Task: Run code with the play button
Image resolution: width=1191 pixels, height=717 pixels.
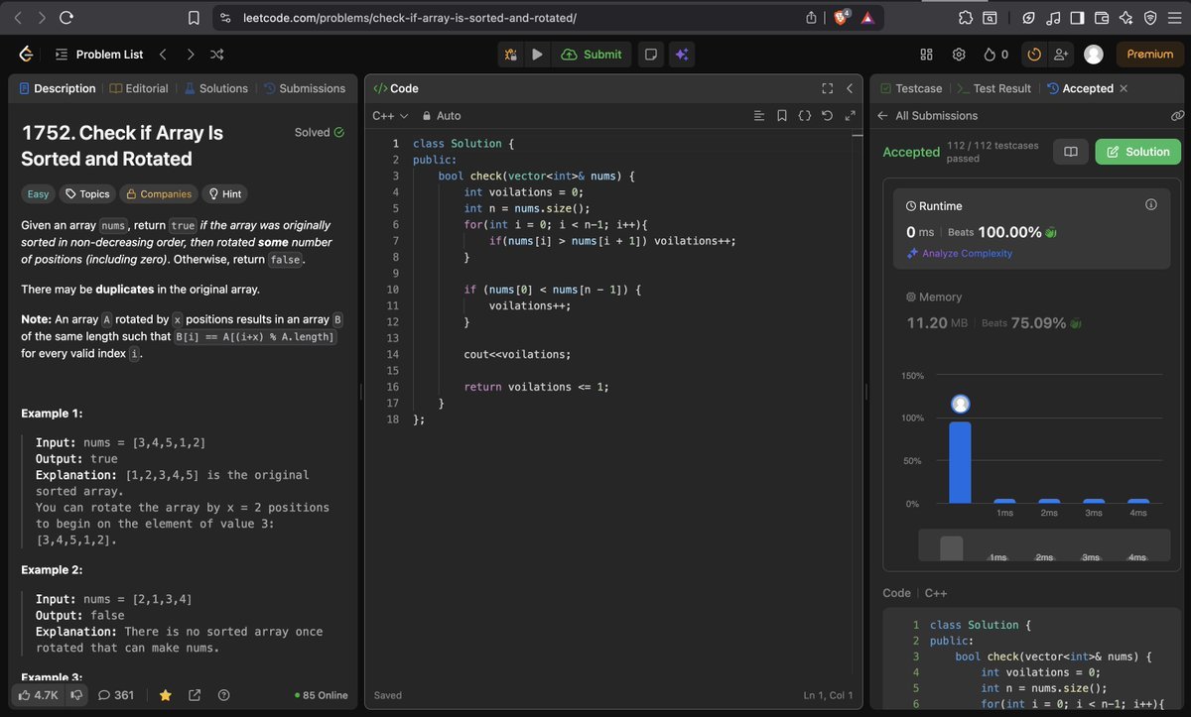Action: click(537, 55)
